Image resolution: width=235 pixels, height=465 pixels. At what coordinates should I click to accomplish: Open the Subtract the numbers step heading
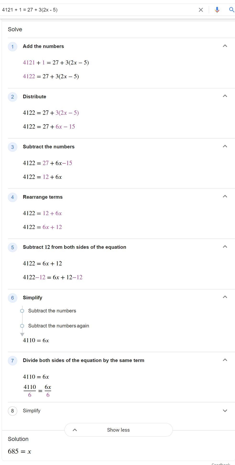coord(49,147)
